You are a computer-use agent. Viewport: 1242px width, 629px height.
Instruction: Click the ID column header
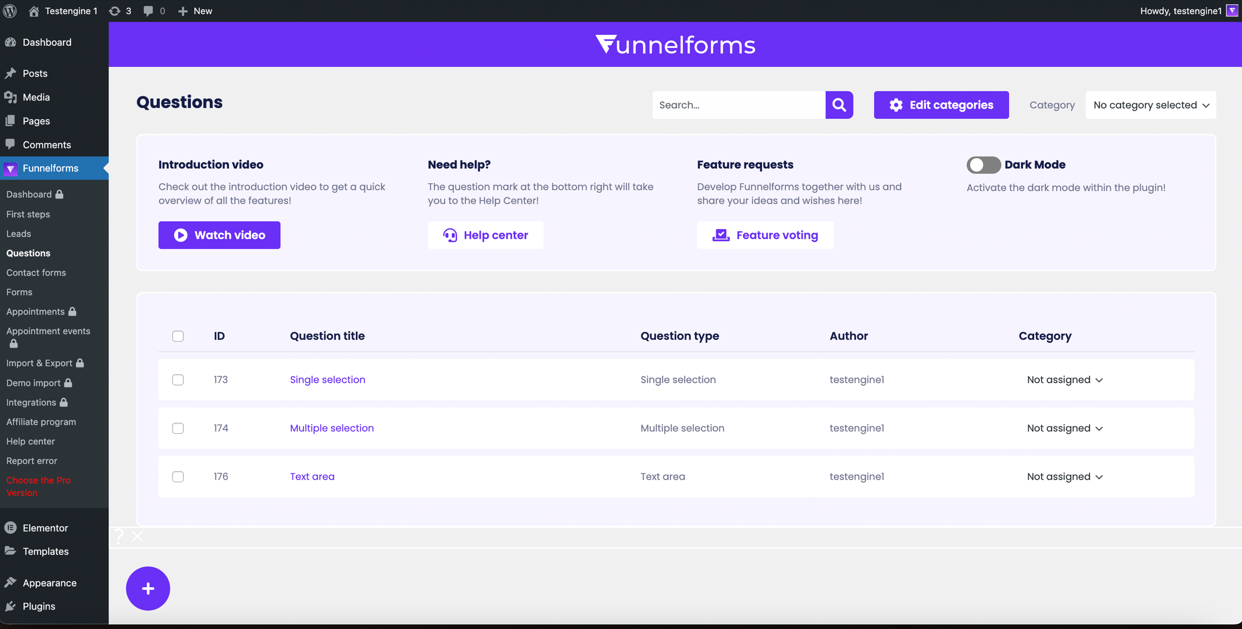point(220,336)
